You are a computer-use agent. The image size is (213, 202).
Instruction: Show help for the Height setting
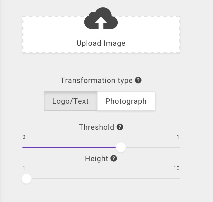[114, 158]
